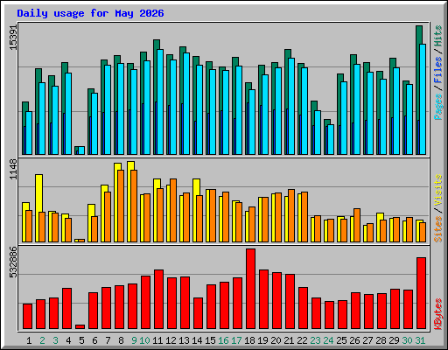Click the red KBytes bar for day 4
Screen dimensions: 448x350
(x=66, y=309)
